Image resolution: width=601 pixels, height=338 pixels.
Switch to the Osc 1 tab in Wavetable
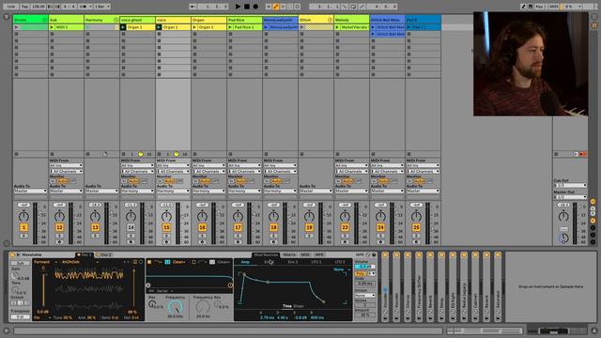point(84,254)
